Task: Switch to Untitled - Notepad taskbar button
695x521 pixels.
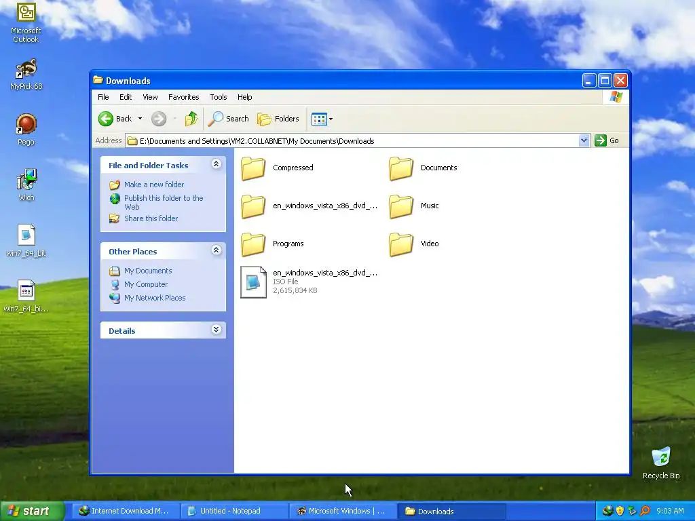Action: 234,511
